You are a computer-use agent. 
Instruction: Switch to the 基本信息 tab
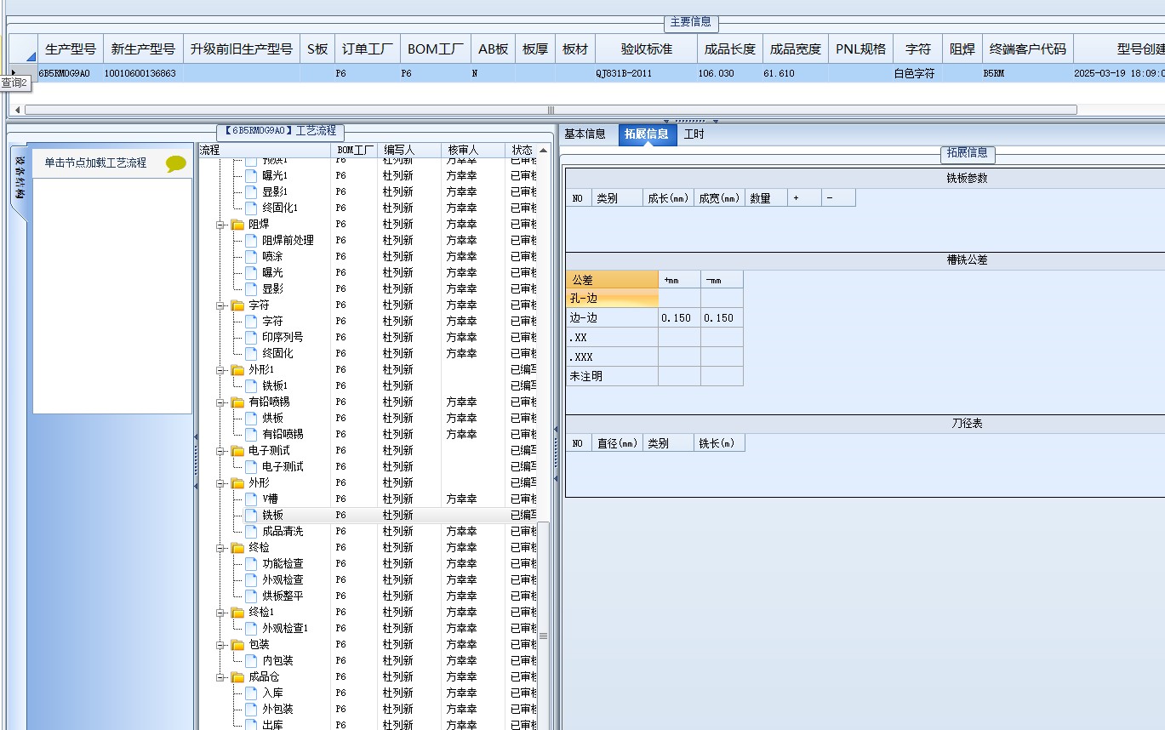pyautogui.click(x=585, y=134)
